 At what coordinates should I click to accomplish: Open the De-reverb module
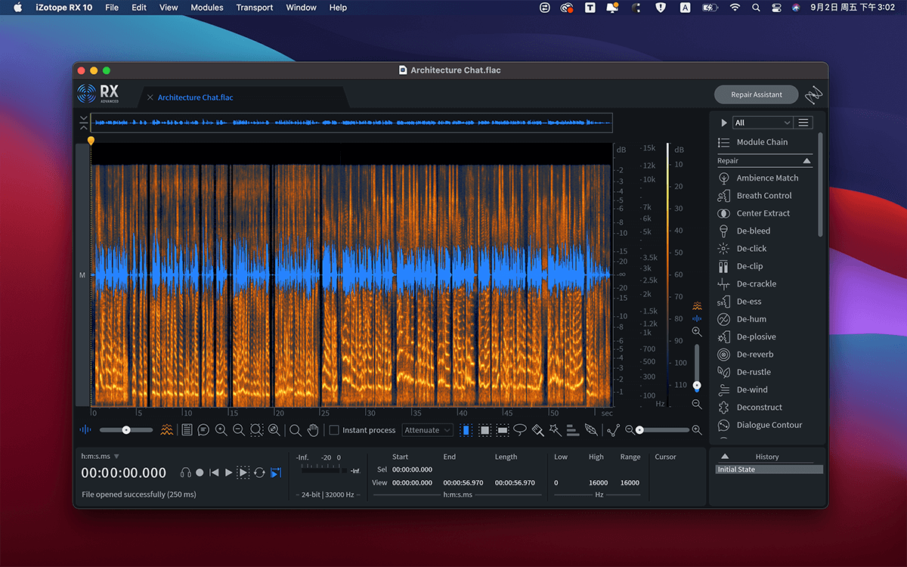pyautogui.click(x=745, y=355)
